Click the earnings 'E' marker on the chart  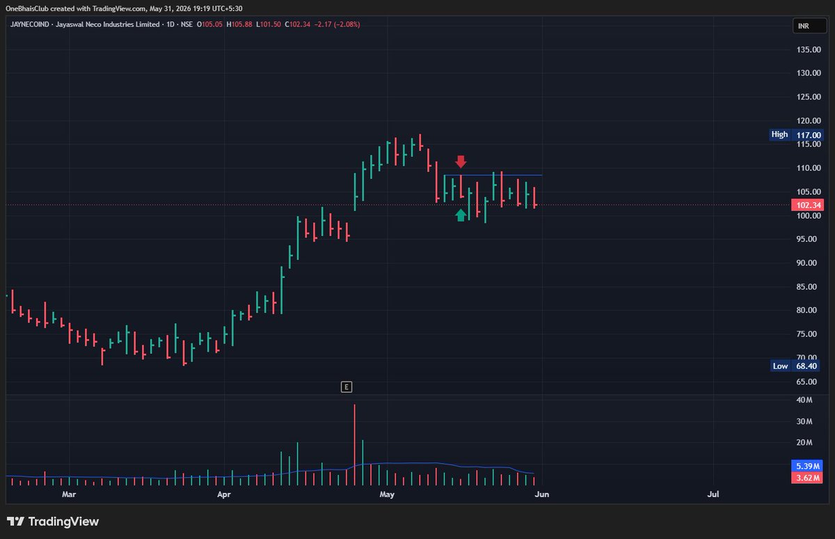point(346,386)
